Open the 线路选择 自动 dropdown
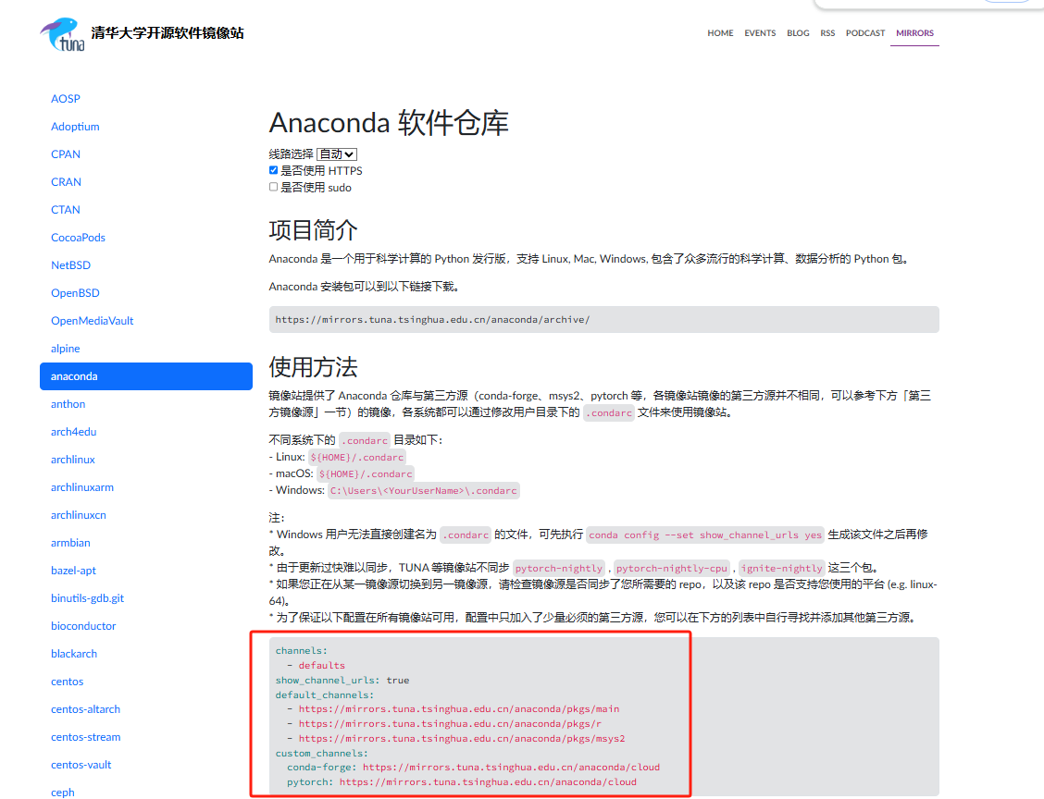 [337, 154]
